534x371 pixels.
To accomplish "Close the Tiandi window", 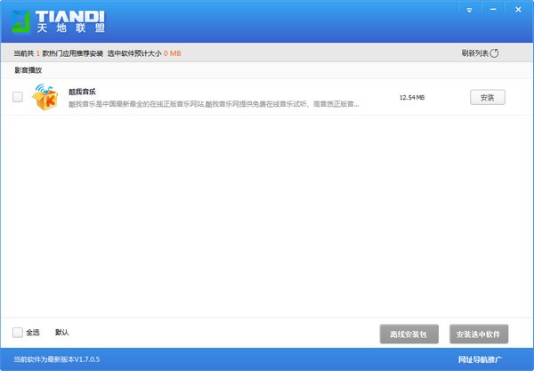I will click(x=518, y=10).
